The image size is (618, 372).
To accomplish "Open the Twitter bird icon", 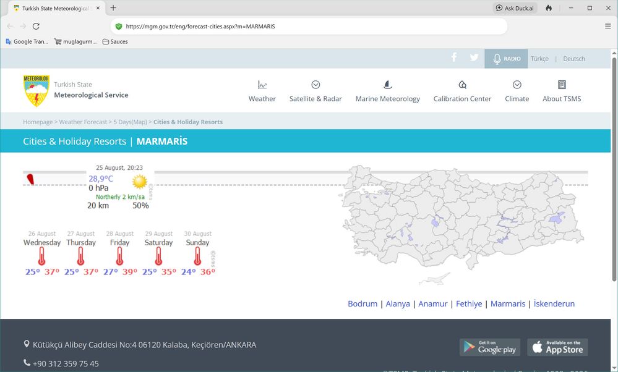I will click(474, 57).
